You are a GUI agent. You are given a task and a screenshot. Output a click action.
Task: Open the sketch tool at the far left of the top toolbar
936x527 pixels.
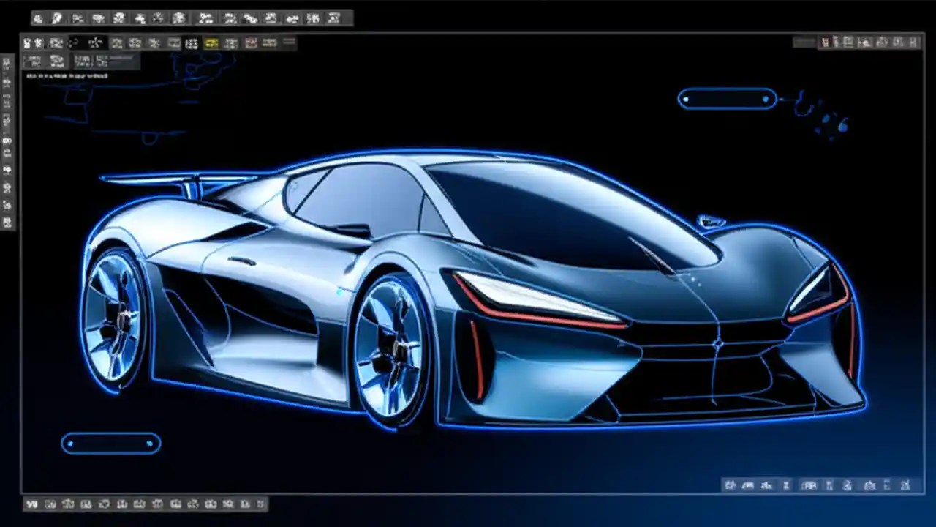pyautogui.click(x=35, y=18)
